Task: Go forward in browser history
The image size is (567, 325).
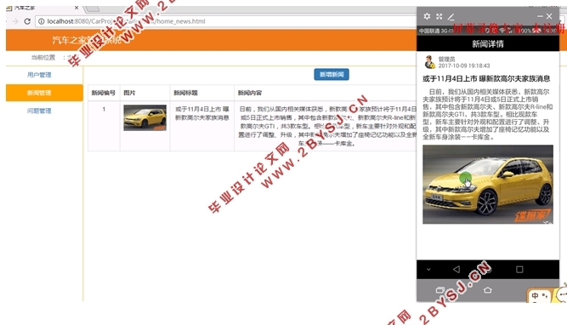Action: (x=15, y=21)
